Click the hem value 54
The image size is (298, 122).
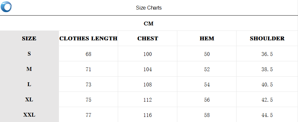pos(207,85)
